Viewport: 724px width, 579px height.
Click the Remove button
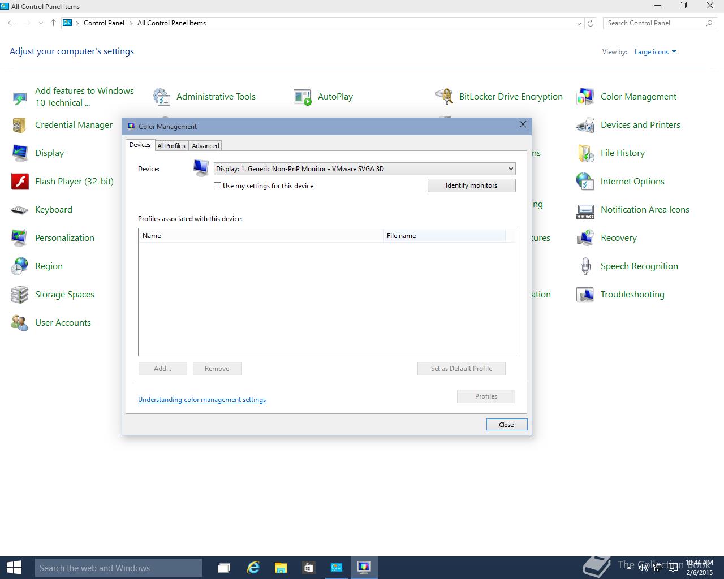click(217, 369)
